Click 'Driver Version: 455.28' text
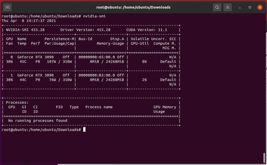This screenshot has height=165, width=267. (x=85, y=30)
